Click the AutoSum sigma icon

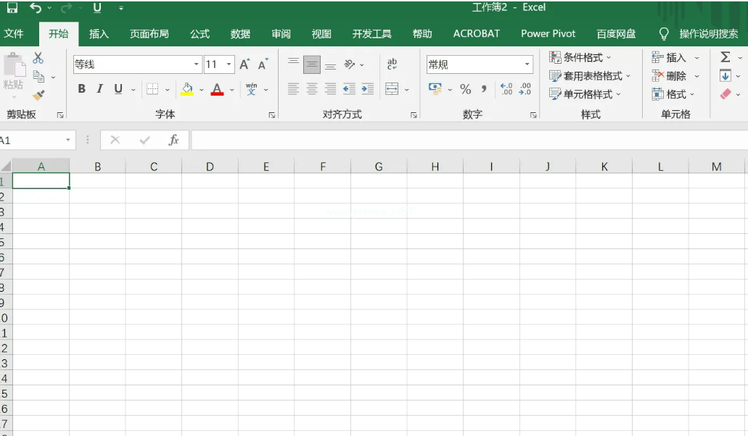point(725,57)
